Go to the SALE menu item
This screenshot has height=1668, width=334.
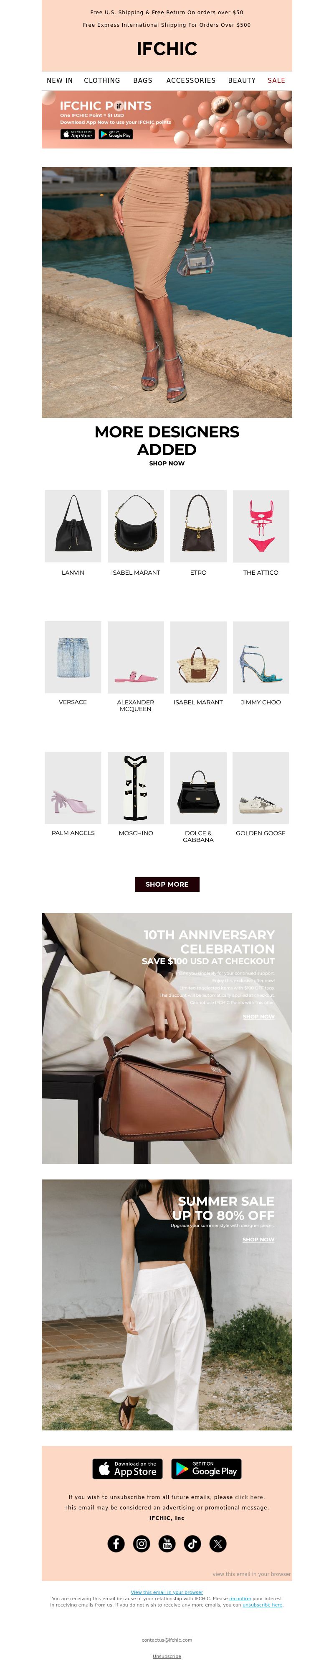(276, 80)
